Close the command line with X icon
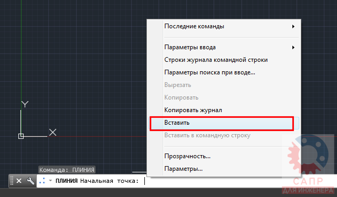The width and height of the screenshot is (337, 197). 19,181
